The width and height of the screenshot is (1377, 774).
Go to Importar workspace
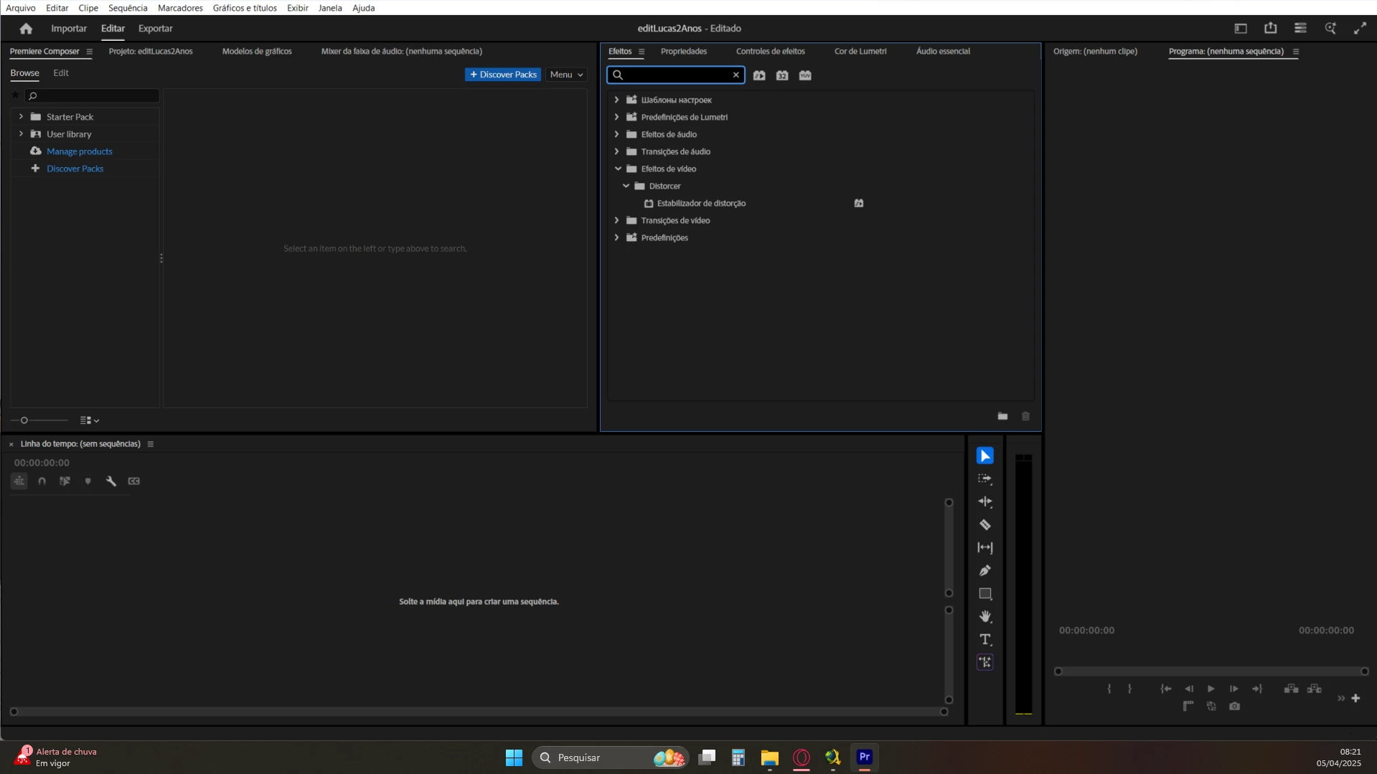tap(68, 29)
